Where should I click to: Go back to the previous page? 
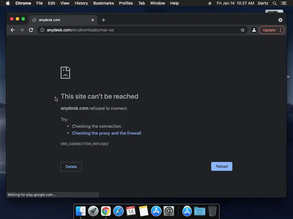[x=13, y=30]
